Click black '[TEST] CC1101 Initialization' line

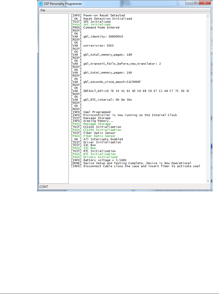point(96,127)
